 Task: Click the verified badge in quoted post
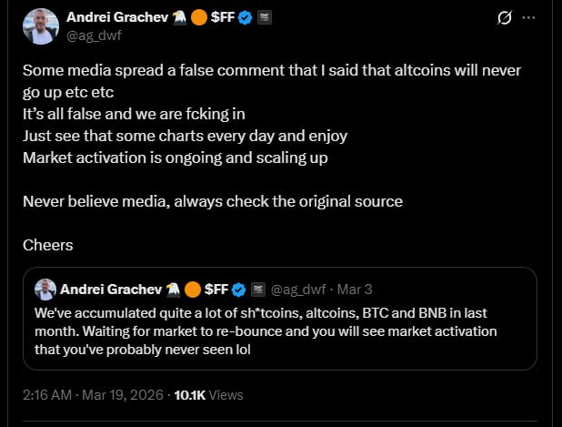pyautogui.click(x=239, y=290)
